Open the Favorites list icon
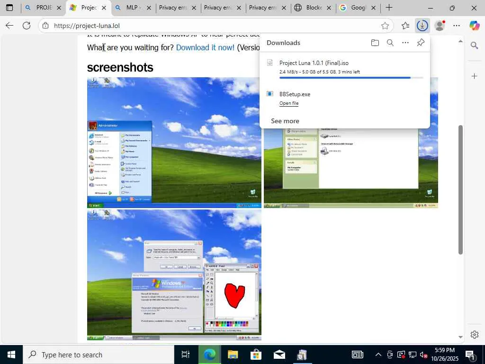The height and width of the screenshot is (364, 485). [x=405, y=26]
